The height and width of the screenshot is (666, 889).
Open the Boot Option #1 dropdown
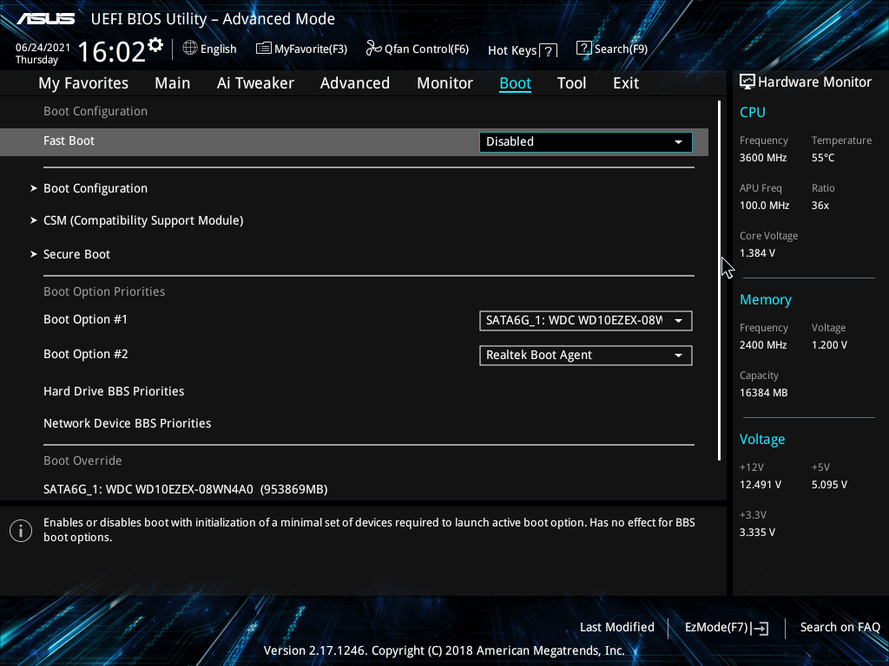click(586, 321)
